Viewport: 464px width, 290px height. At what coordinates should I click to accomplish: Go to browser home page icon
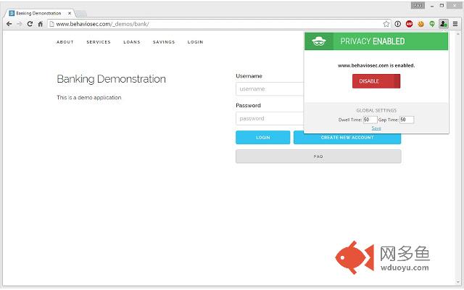coord(41,24)
